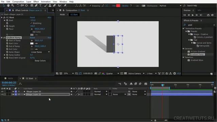Toggle CC Slant effect fx switch
Screen dimensions: 217x122
click(4, 17)
